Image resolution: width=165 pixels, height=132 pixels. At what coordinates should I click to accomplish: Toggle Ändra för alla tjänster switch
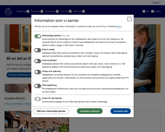(38, 99)
